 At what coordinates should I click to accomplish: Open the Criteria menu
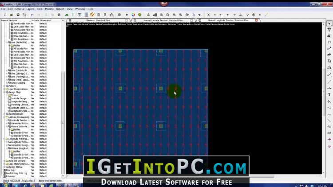20,9
